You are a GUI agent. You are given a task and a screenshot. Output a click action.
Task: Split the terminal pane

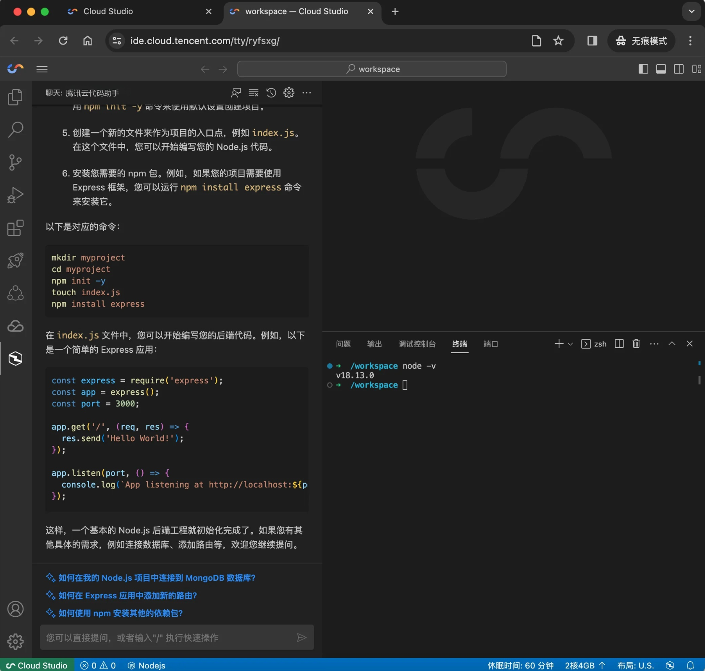tap(619, 344)
